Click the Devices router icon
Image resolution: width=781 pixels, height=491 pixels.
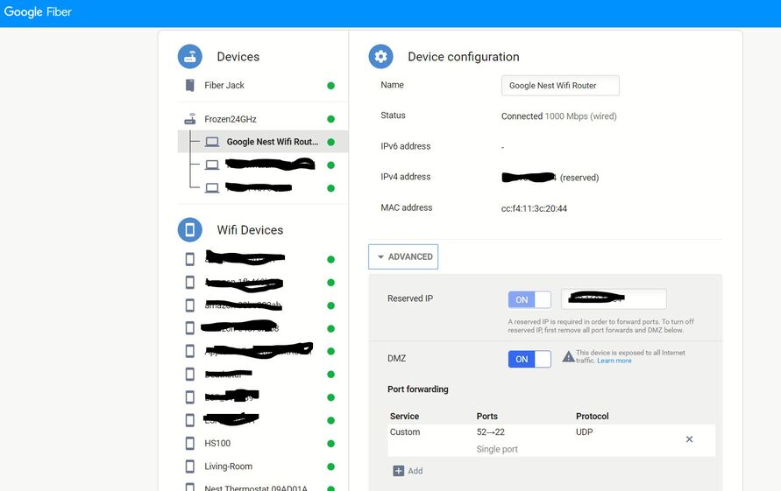tap(189, 57)
